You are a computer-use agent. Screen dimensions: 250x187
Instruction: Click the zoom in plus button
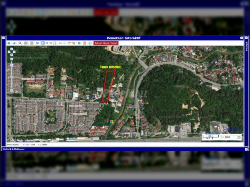(12, 59)
